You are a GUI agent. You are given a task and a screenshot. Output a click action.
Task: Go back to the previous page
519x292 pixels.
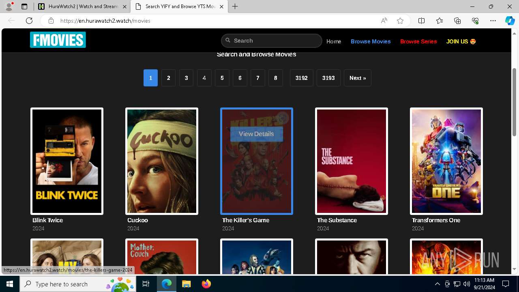tap(11, 21)
